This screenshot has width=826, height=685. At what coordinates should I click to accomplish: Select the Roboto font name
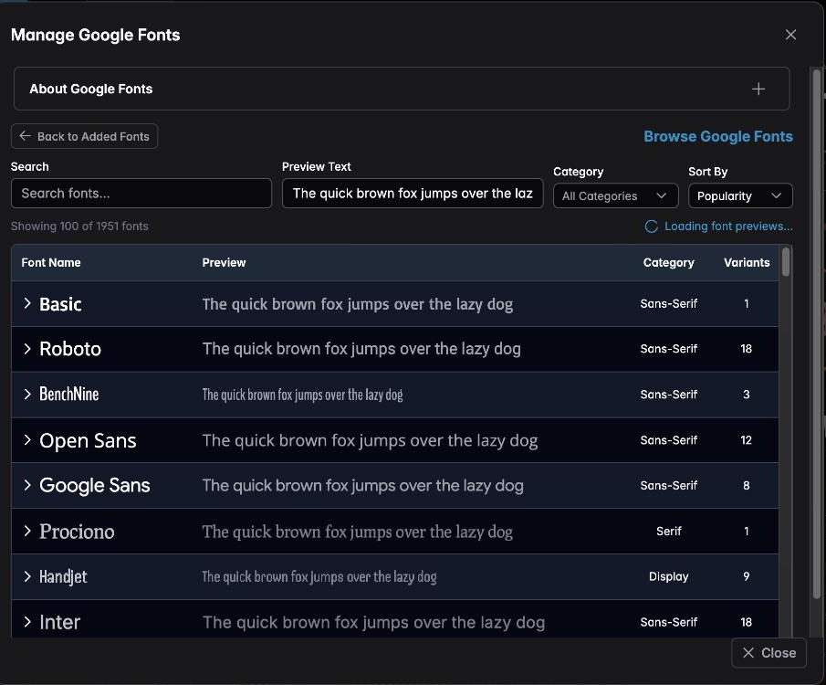point(70,349)
